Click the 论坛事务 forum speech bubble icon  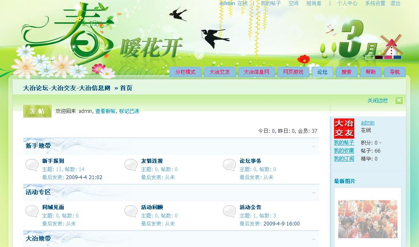pos(229,165)
